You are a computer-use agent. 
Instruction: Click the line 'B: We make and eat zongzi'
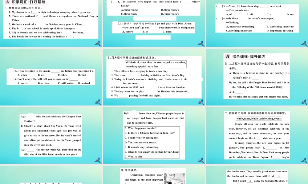[x=258, y=97]
